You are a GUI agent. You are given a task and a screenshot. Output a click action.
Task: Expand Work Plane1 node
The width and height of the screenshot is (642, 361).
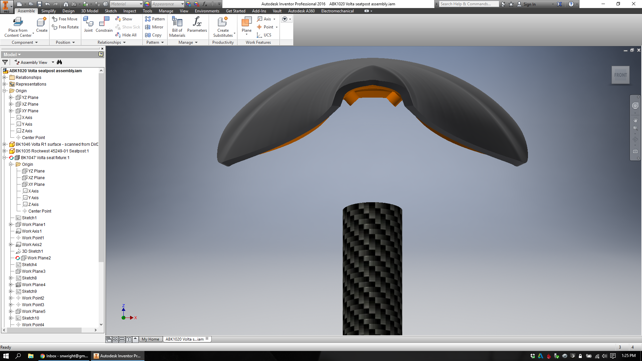click(11, 225)
